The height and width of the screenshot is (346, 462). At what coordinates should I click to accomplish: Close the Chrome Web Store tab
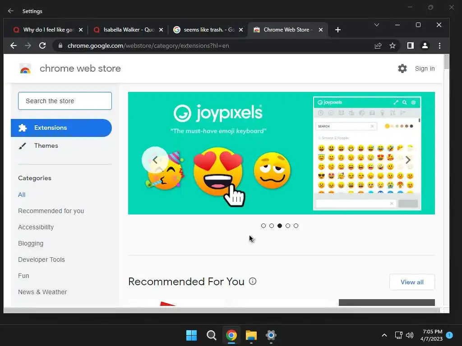[321, 30]
